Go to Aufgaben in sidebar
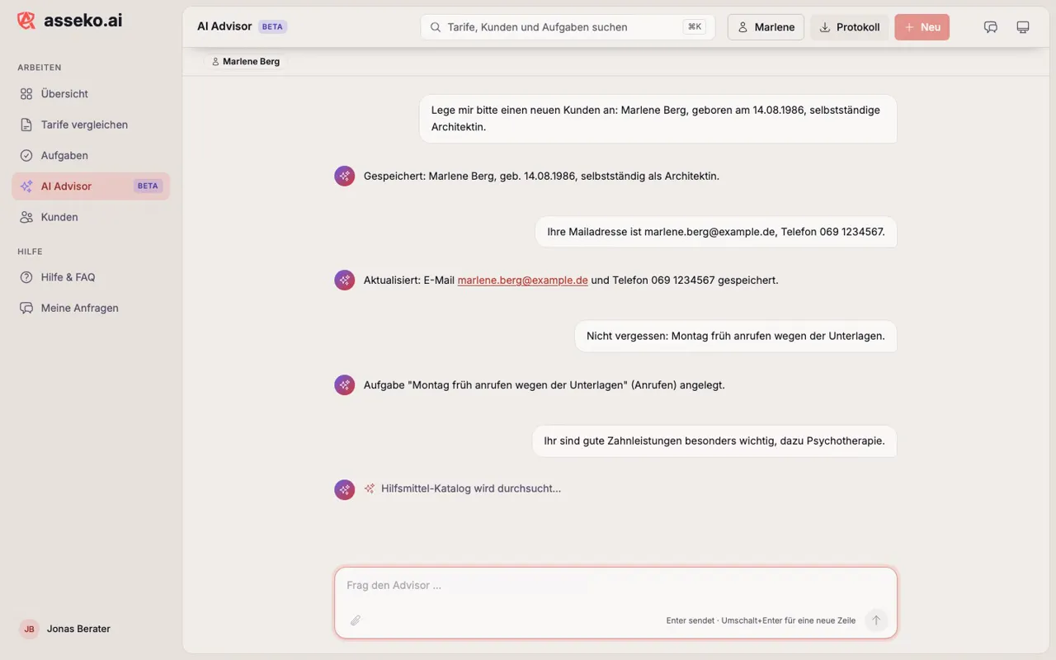This screenshot has height=660, width=1056. [91, 155]
